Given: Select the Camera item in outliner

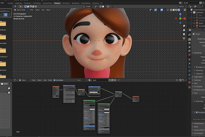Looking at the screenshot, I should coord(201,21).
